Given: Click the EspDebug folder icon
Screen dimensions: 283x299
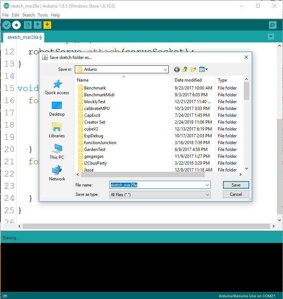Looking at the screenshot, I should (81, 136).
